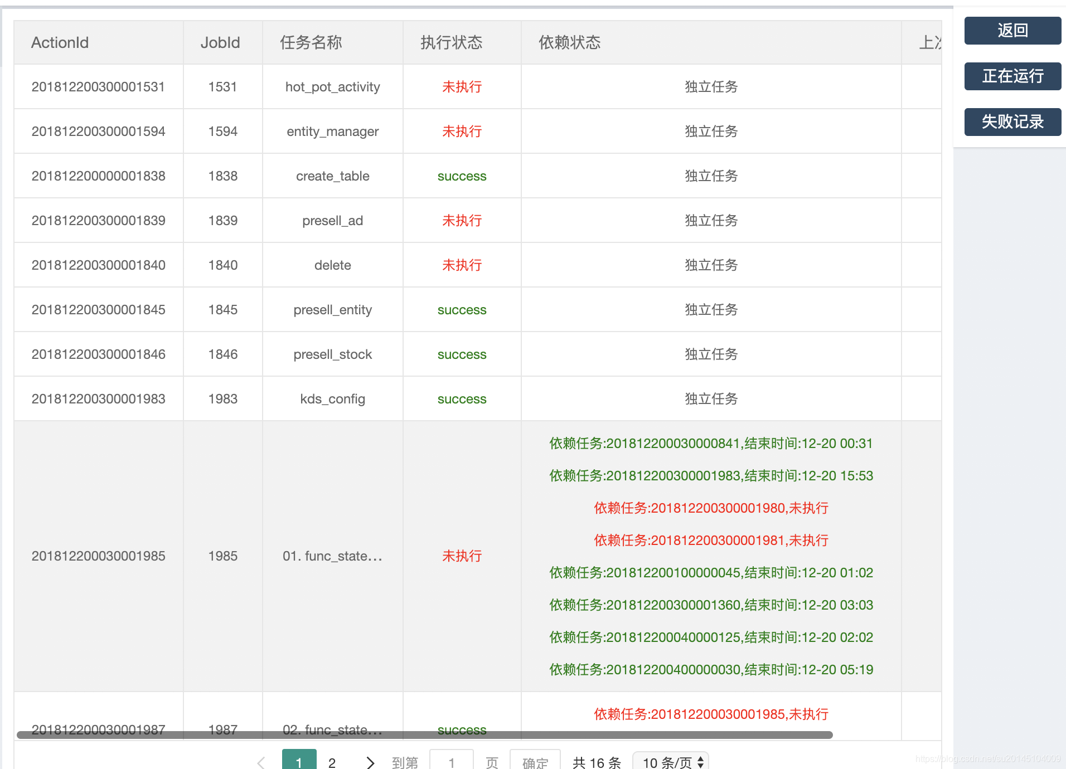This screenshot has height=769, width=1066.
Task: Select ActionId 201812200300001840 cell
Action: click(98, 265)
